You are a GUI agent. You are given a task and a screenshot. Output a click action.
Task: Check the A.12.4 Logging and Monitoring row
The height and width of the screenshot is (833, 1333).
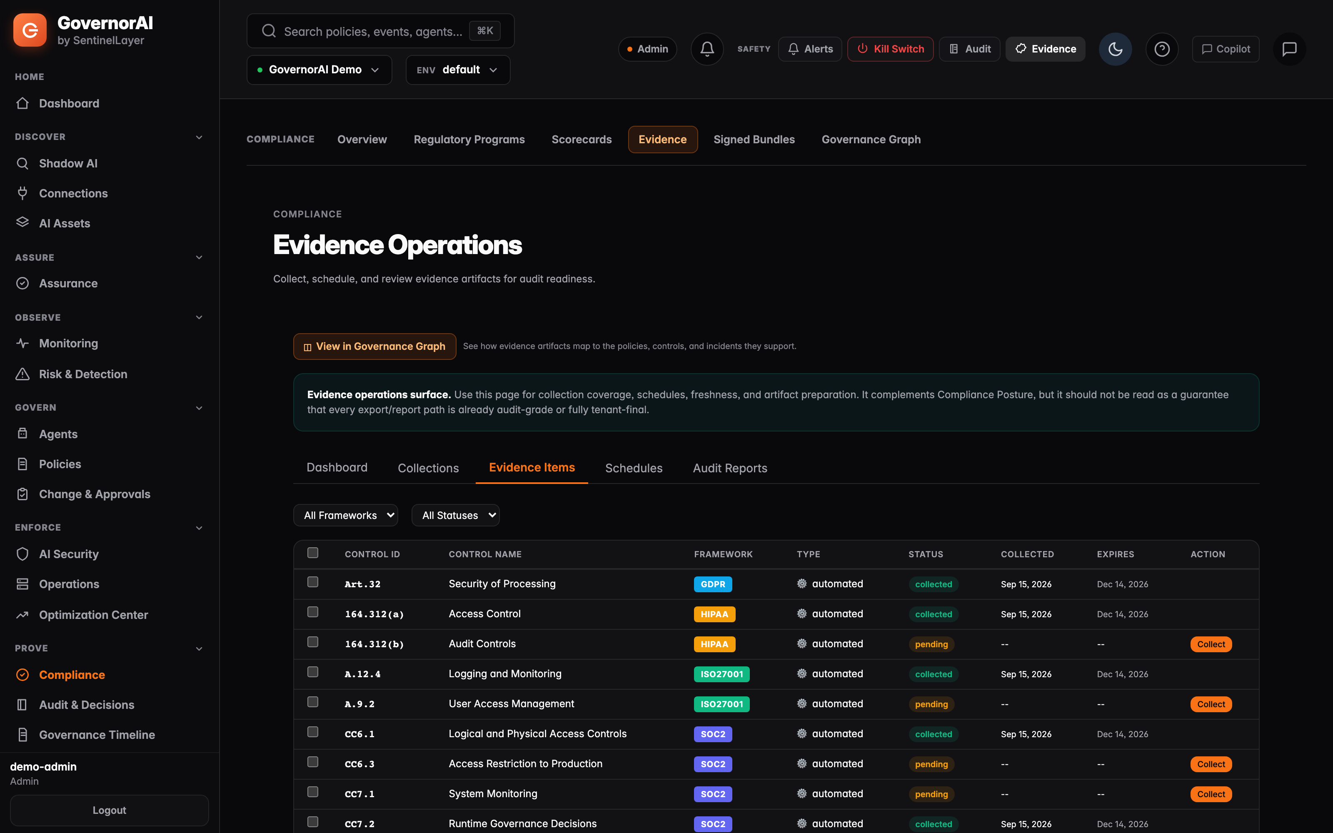coord(313,671)
